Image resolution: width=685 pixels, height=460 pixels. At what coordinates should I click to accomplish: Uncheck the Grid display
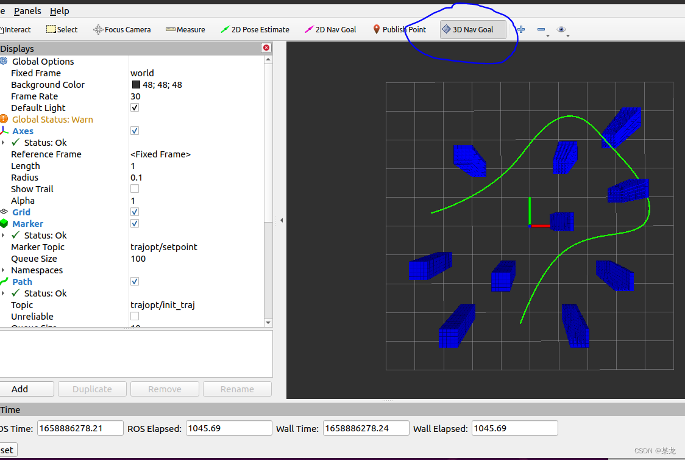tap(134, 212)
